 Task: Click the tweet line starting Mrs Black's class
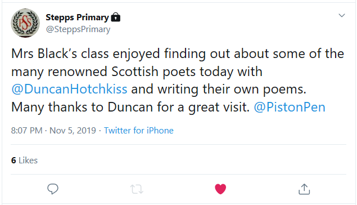pos(178,54)
